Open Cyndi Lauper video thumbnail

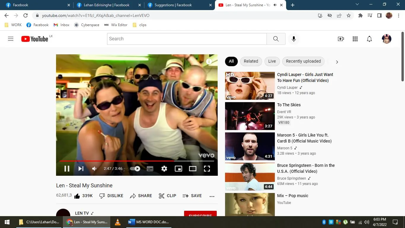click(x=250, y=86)
